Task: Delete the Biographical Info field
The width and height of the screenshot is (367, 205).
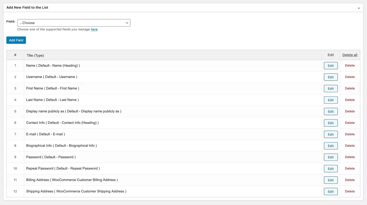Action: point(350,146)
